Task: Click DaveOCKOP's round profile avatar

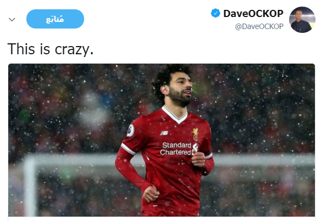Action: (x=302, y=20)
